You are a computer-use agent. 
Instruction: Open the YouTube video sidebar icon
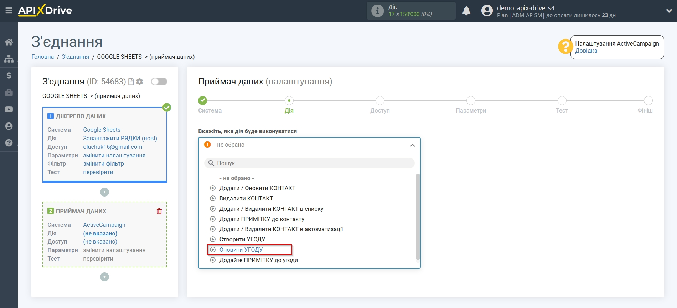[9, 109]
